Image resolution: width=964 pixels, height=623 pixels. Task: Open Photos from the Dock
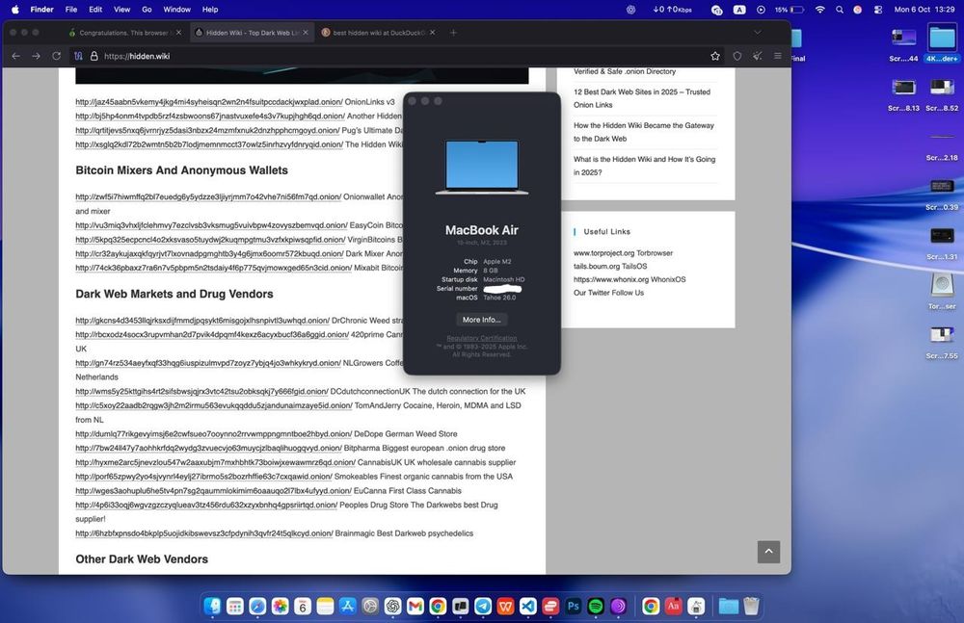(281, 607)
